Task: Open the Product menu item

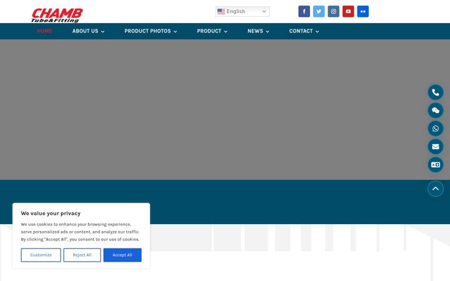Action: click(209, 31)
